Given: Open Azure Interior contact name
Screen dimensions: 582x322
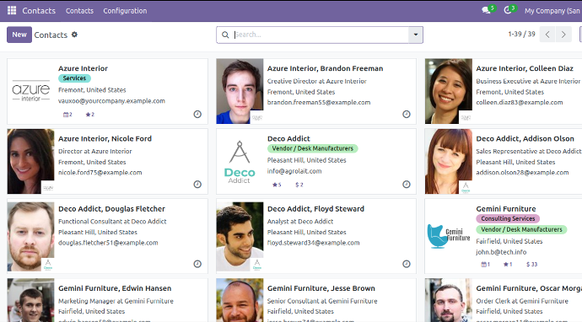Looking at the screenshot, I should 83,68.
